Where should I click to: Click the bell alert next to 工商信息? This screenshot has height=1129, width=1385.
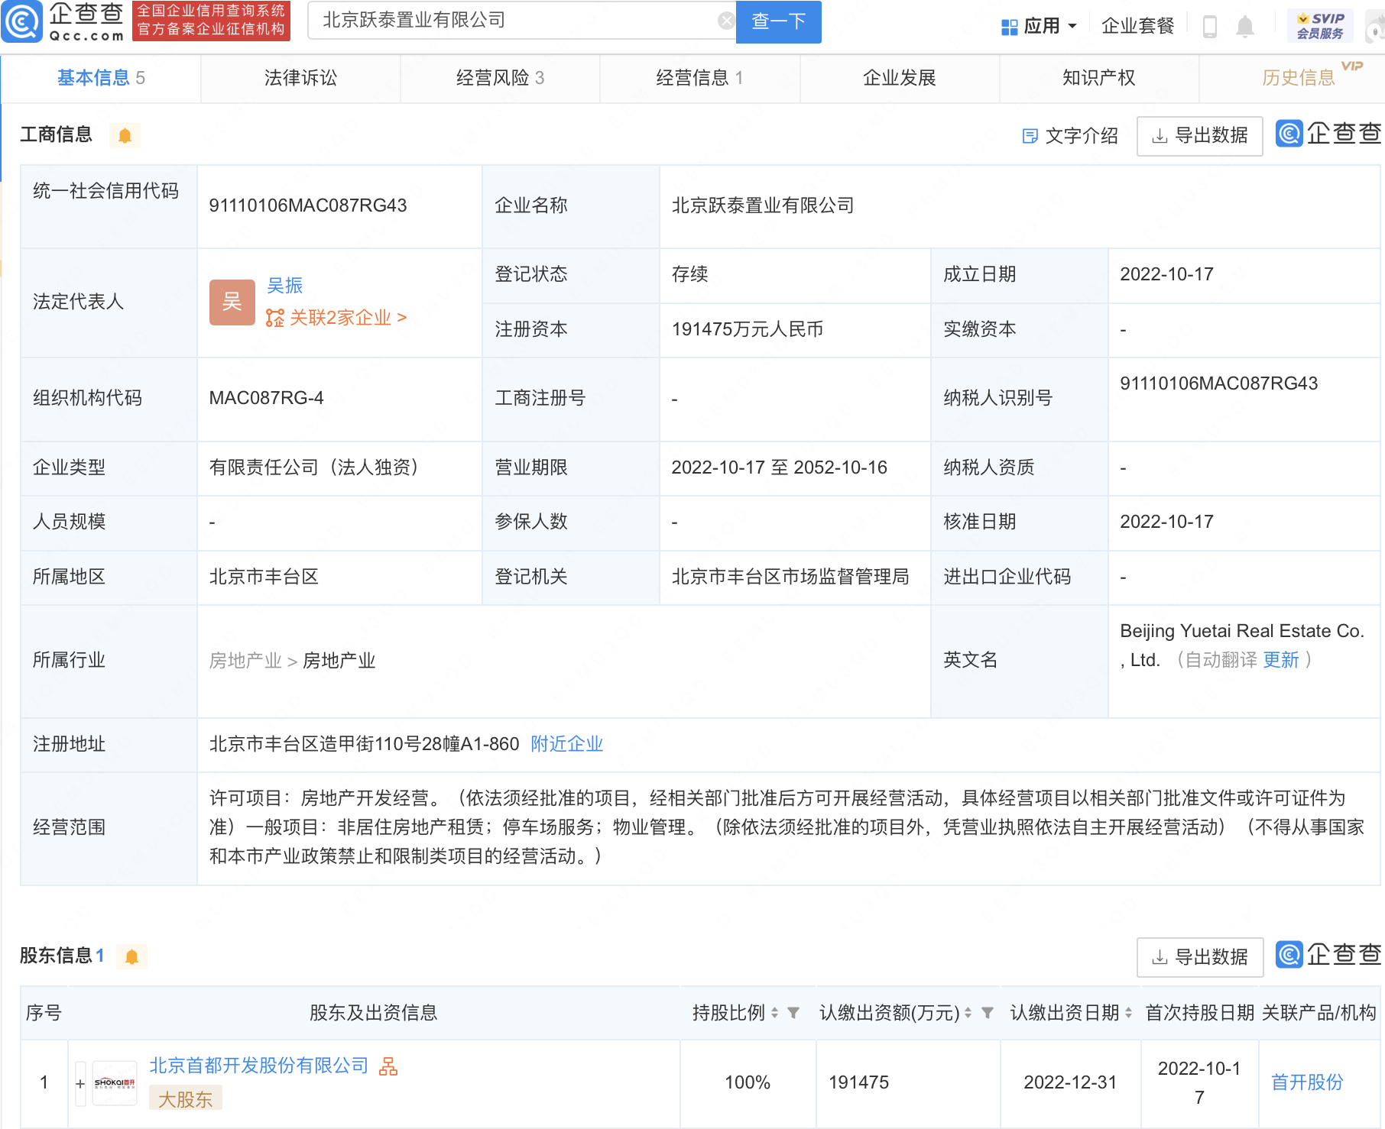click(x=125, y=135)
